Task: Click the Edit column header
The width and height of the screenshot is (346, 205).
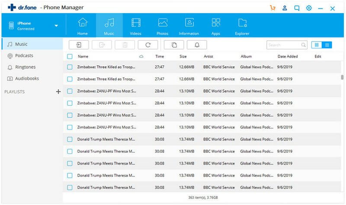Action: [318, 56]
